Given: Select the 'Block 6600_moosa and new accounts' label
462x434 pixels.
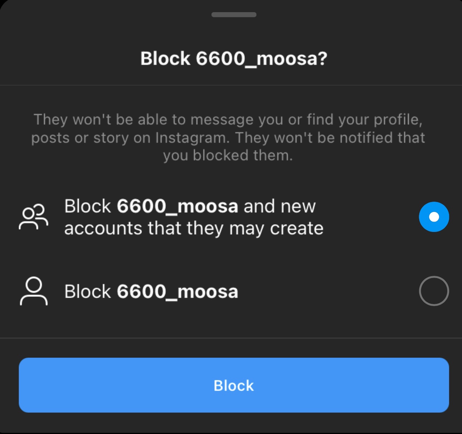Looking at the screenshot, I should (x=194, y=217).
